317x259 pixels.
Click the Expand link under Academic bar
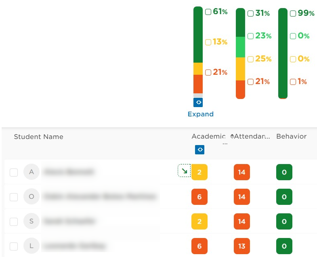(201, 114)
